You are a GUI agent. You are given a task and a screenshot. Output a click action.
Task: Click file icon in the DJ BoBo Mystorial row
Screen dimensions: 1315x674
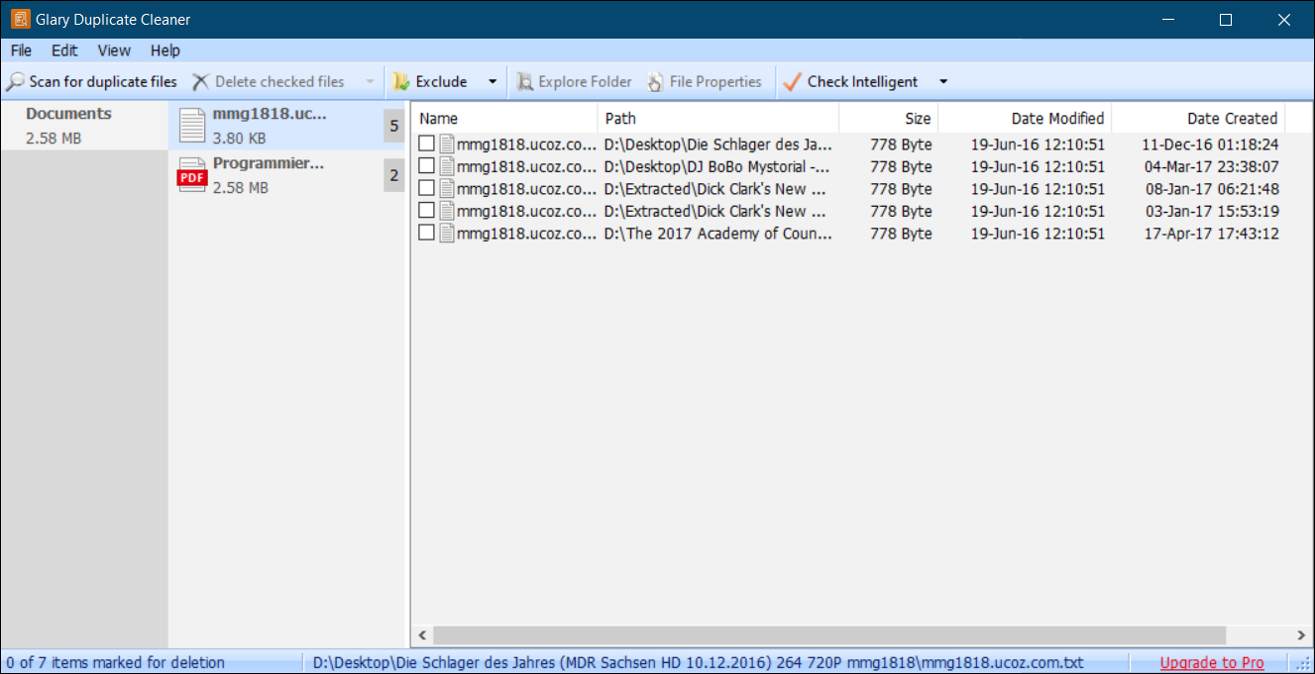[447, 166]
